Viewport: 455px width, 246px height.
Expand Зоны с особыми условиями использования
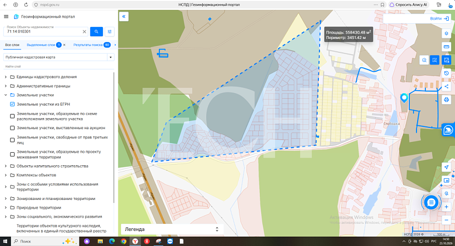coord(6,186)
